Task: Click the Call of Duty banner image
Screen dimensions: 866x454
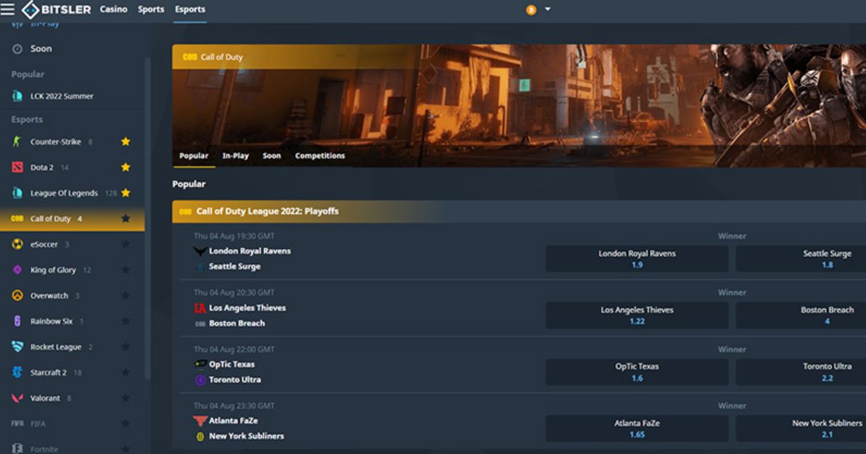Action: pyautogui.click(x=519, y=105)
